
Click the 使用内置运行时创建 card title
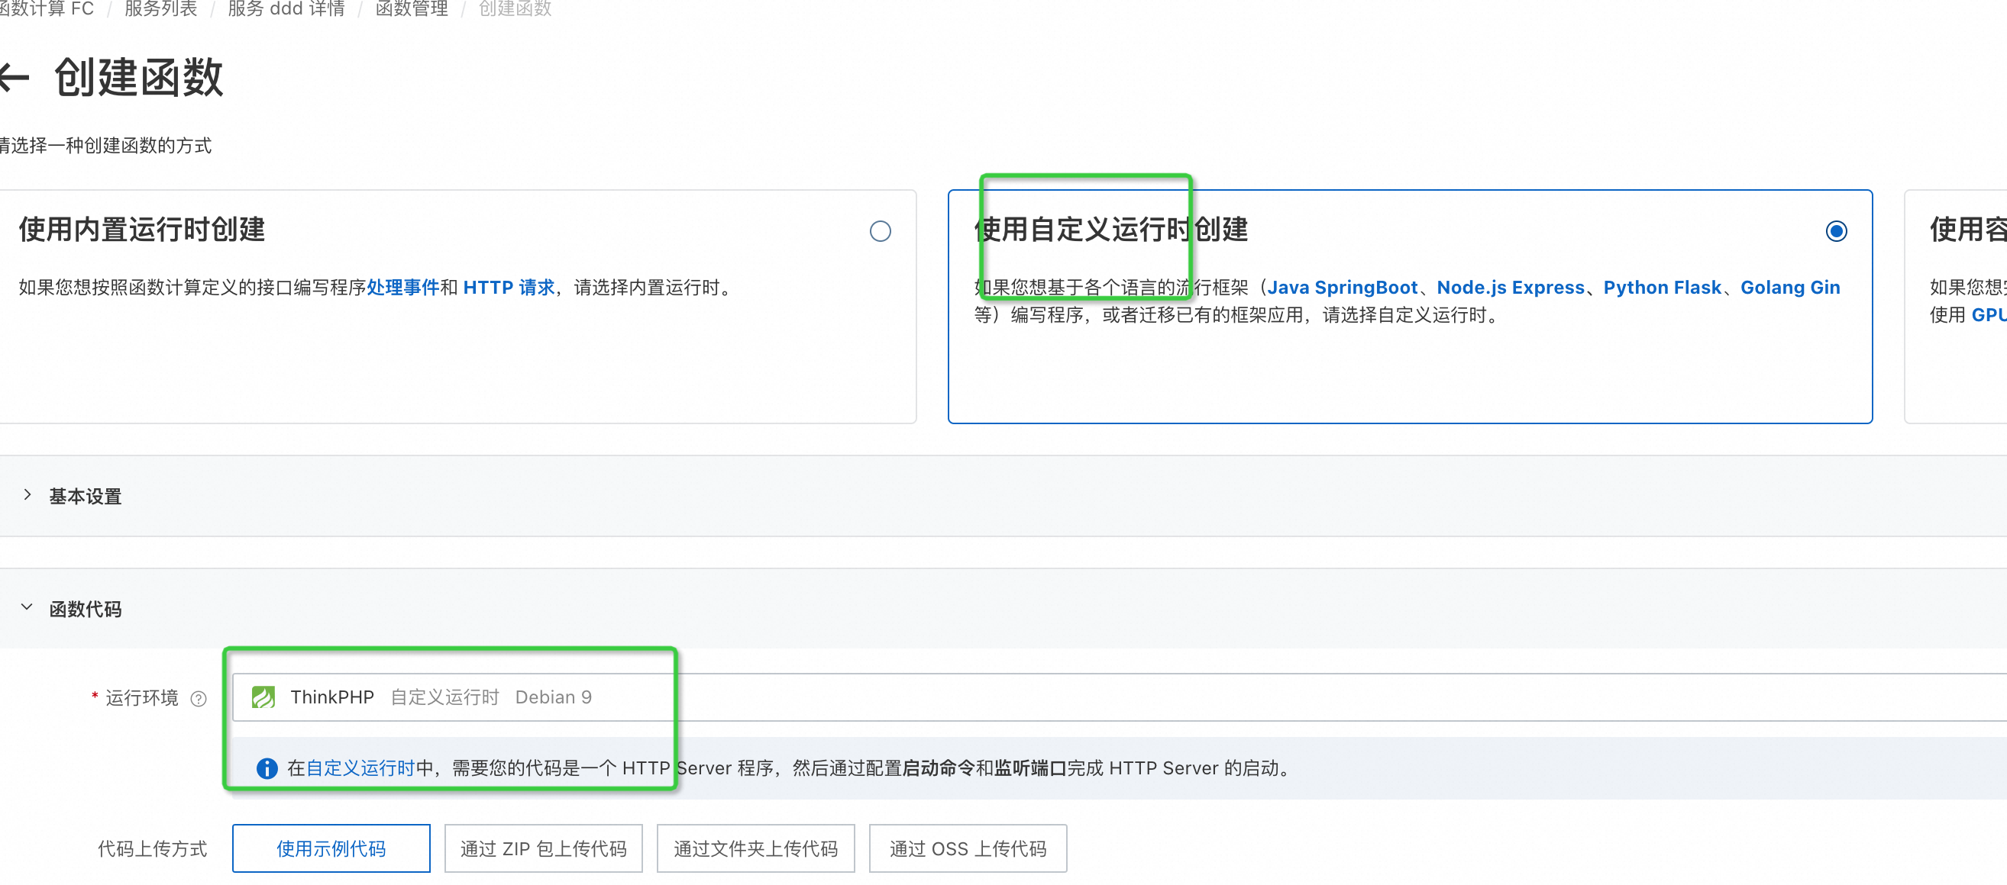pyautogui.click(x=142, y=230)
